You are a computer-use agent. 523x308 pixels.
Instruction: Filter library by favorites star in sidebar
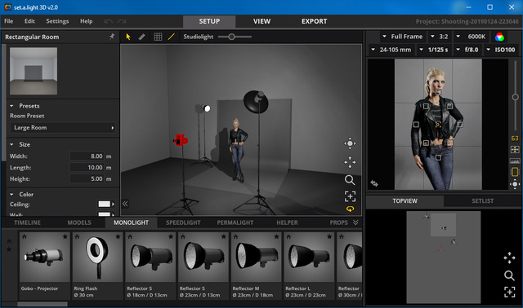(x=9, y=249)
